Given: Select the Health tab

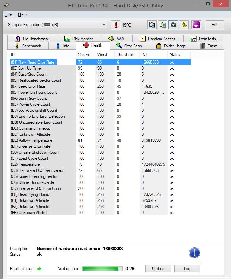Looking at the screenshot, I should 93,45.
